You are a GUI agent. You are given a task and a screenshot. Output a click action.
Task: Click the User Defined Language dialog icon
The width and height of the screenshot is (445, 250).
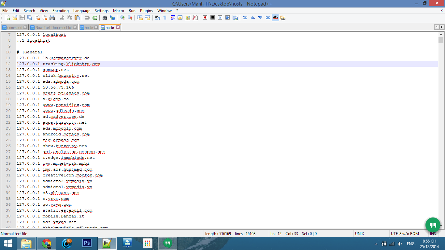tap(180, 18)
